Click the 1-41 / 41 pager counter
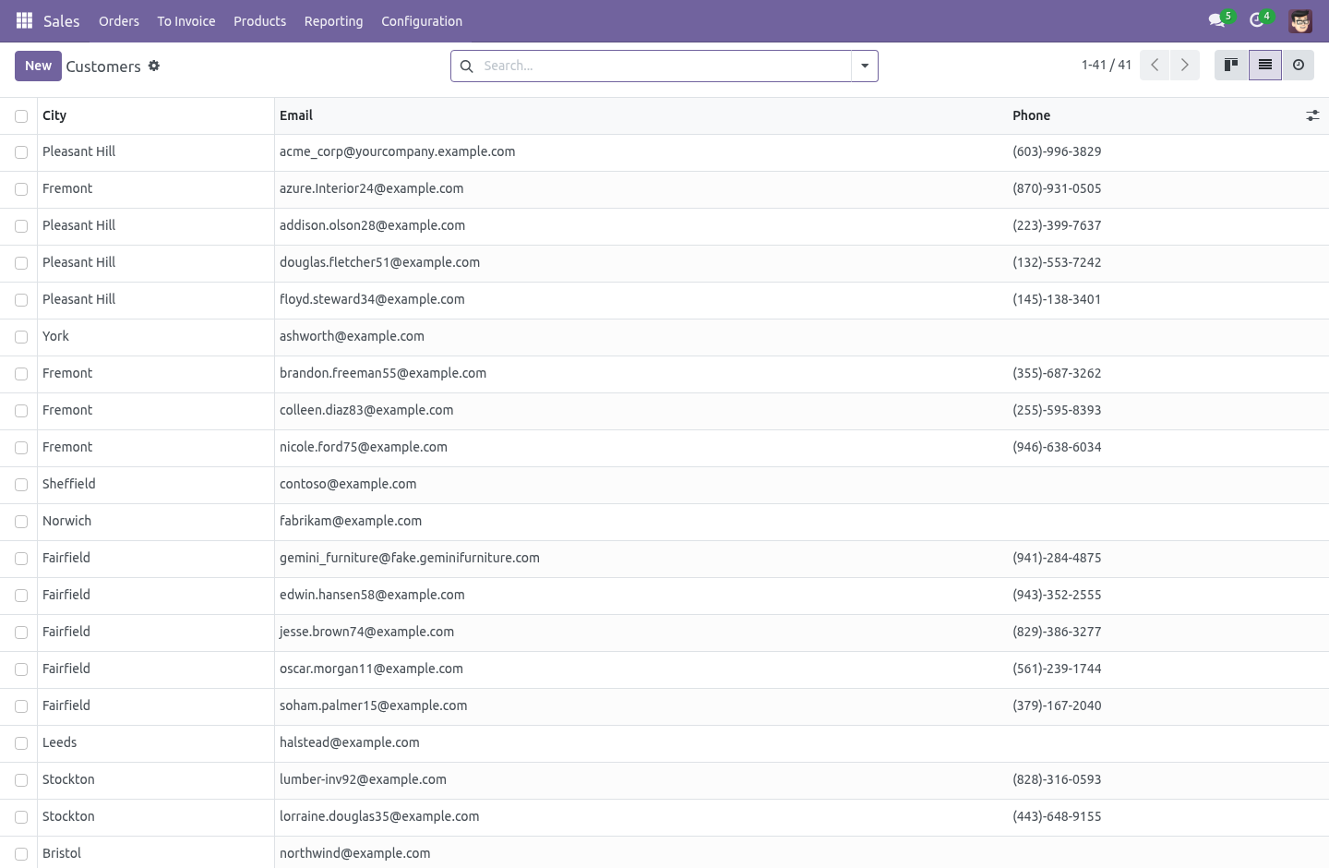The height and width of the screenshot is (868, 1329). [1107, 65]
